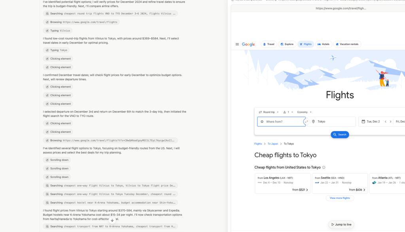Open the Tue, Dec 2 departure date
Viewport: 405px width, 232px height.
[373, 122]
